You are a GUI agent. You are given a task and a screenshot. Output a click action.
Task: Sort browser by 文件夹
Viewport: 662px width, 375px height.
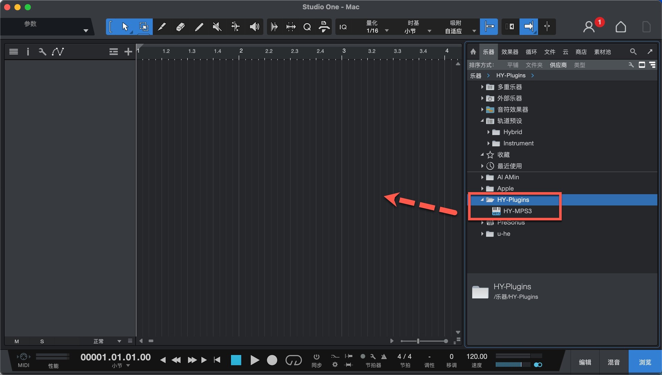tap(534, 65)
